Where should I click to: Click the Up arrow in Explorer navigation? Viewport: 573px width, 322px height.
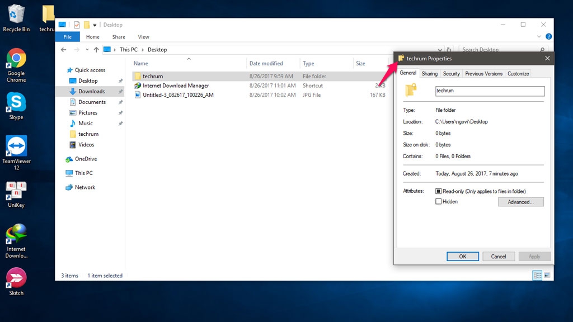(x=96, y=50)
